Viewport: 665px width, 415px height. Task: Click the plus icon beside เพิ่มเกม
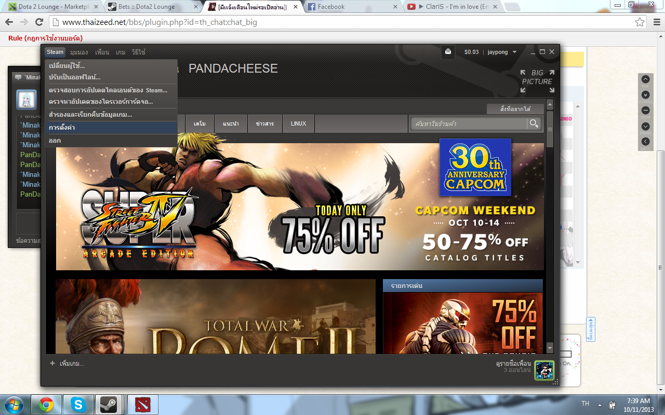[x=52, y=363]
